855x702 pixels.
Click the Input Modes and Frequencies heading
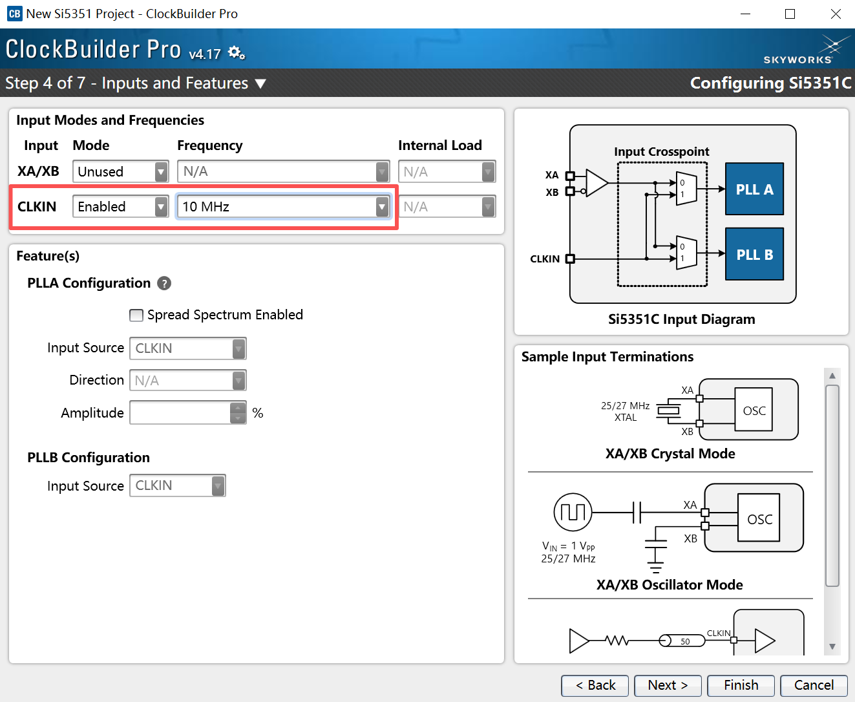(110, 120)
